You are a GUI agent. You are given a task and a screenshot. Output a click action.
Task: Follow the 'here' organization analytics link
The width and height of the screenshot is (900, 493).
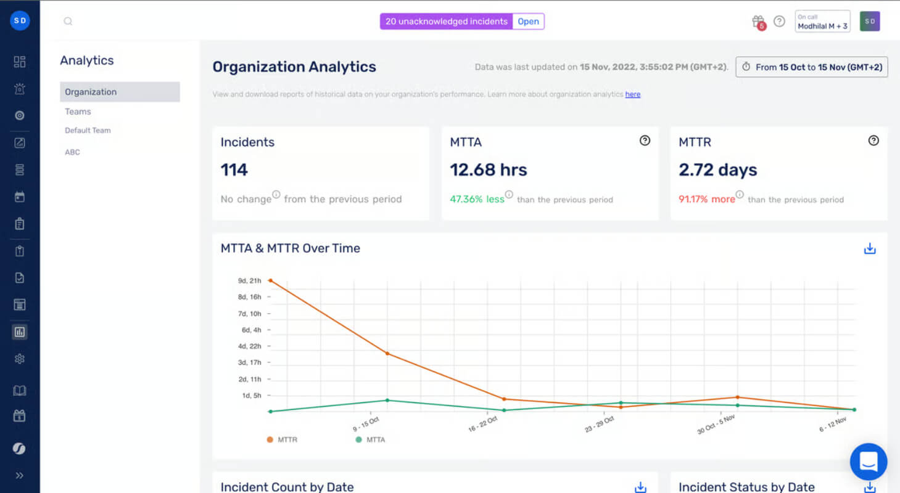pyautogui.click(x=633, y=94)
